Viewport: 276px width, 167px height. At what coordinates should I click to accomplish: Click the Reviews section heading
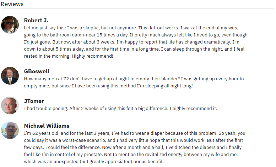point(12,4)
